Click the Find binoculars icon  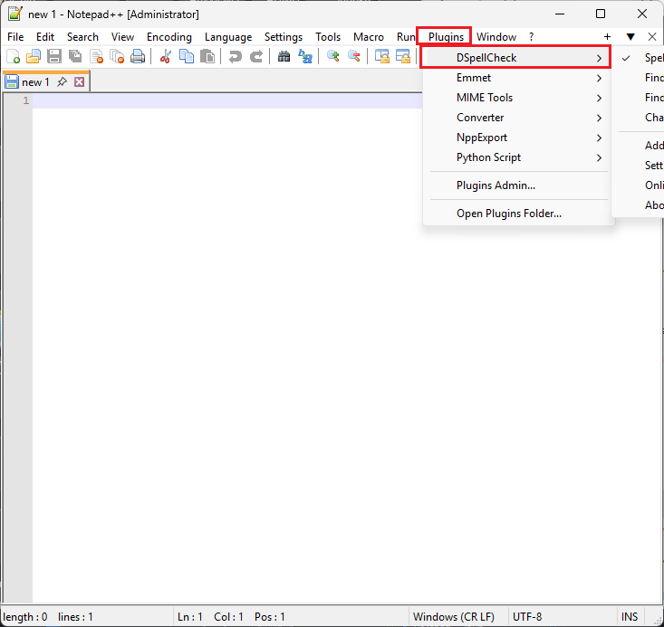pyautogui.click(x=284, y=56)
